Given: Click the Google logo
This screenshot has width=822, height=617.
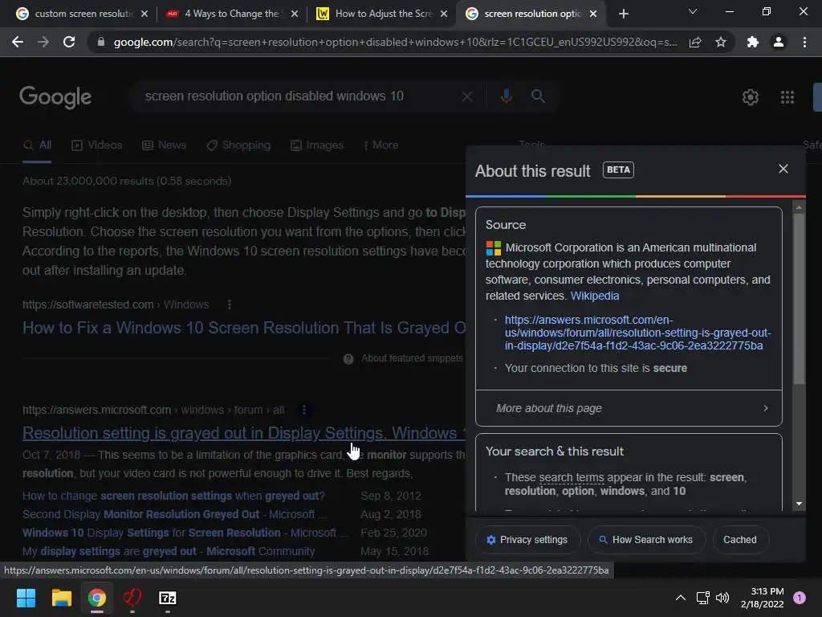Looking at the screenshot, I should (x=55, y=97).
